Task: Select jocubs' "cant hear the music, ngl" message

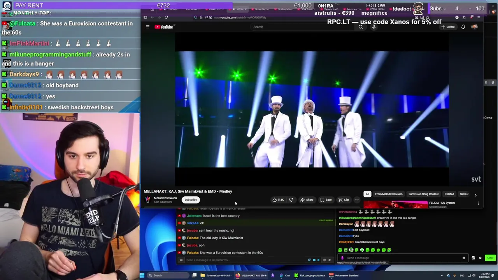Action: click(217, 231)
